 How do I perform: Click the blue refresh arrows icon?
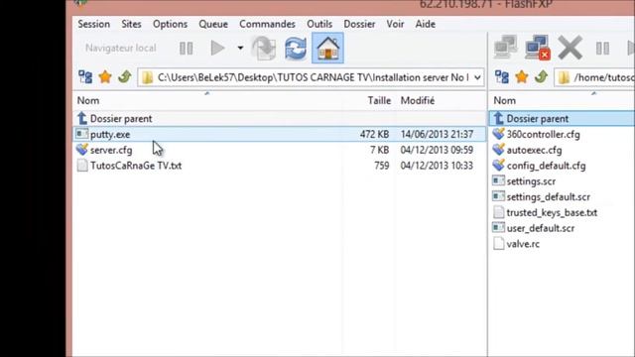[x=296, y=49]
